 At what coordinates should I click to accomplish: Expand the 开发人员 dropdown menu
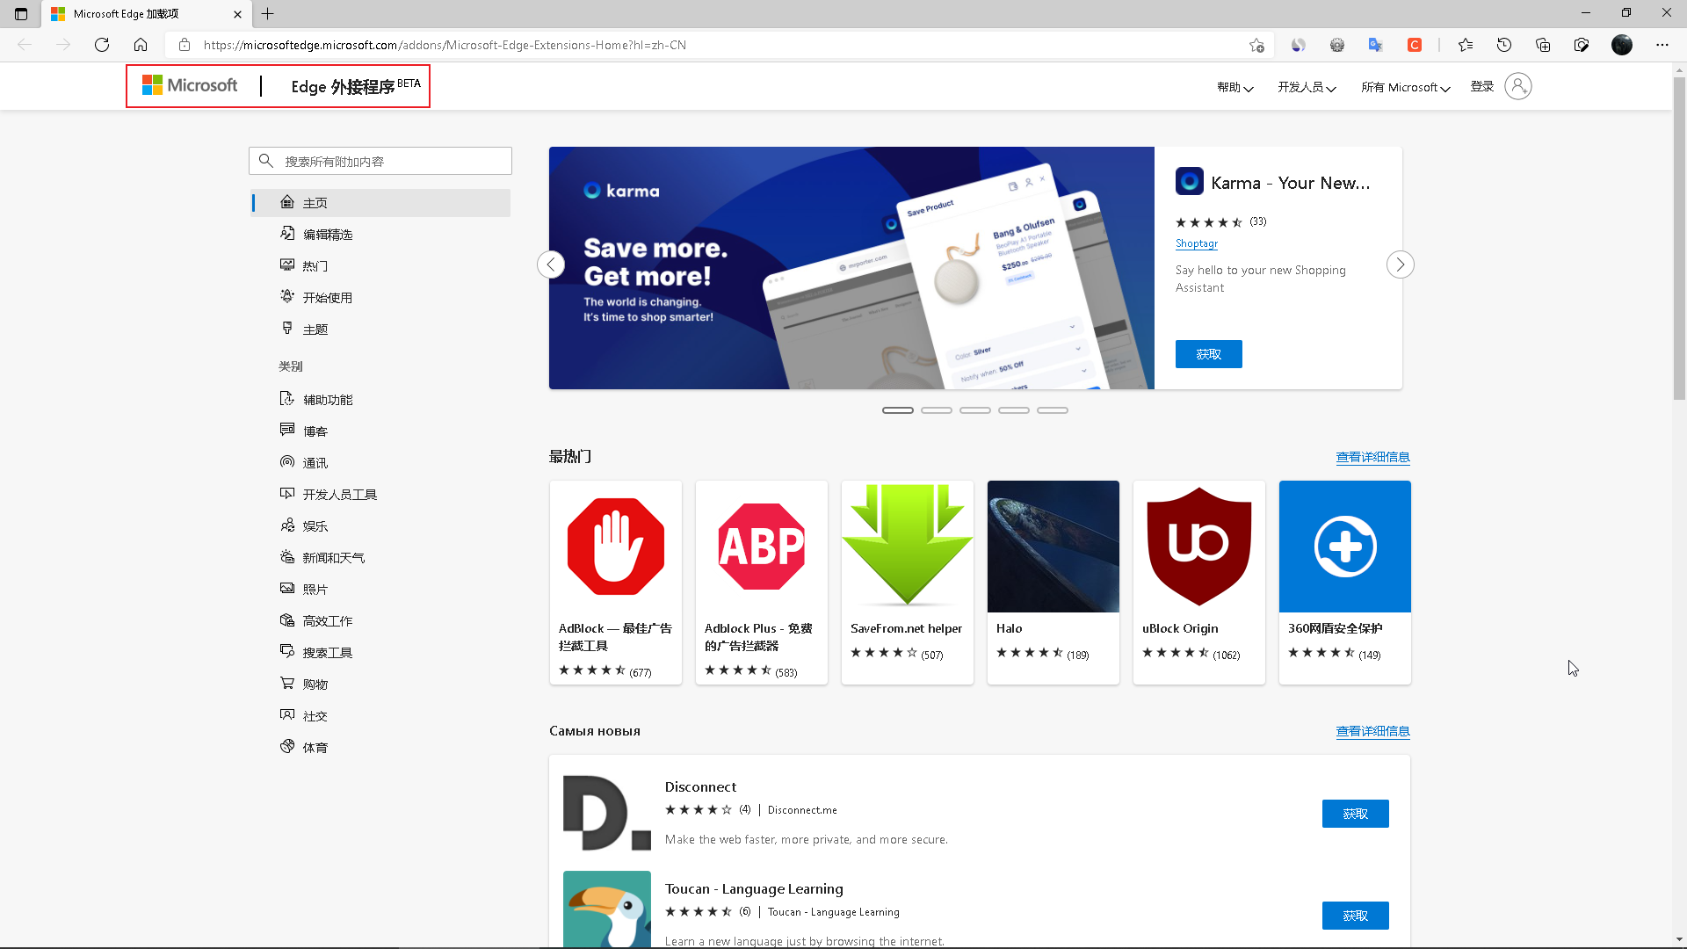(x=1307, y=87)
